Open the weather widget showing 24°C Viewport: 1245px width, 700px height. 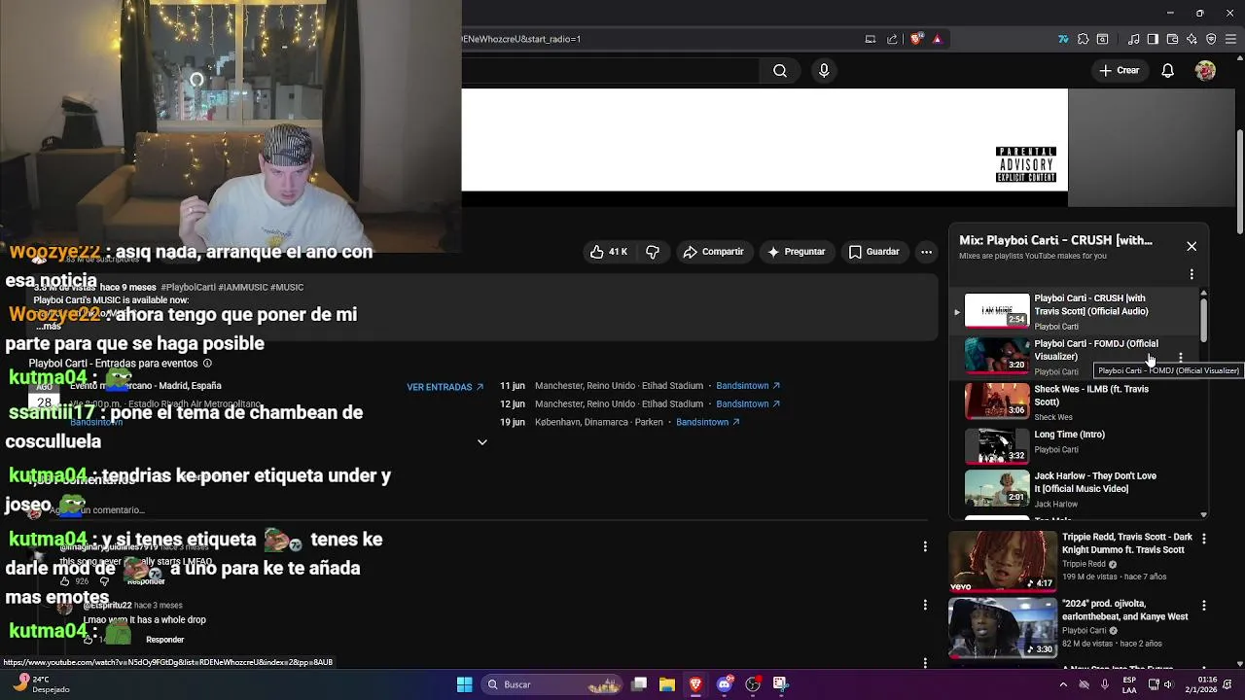(41, 684)
